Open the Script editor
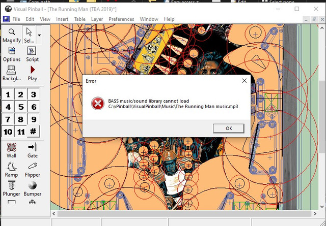 32,54
